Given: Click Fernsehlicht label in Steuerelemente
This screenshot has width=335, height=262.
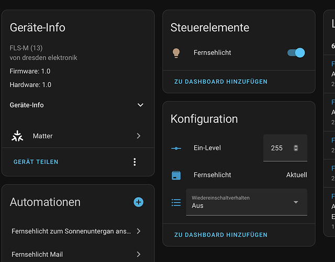Looking at the screenshot, I should tap(212, 52).
